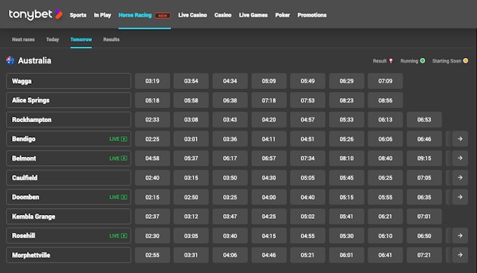Open the live stream icon for Belmont
This screenshot has width=477, height=273.
pyautogui.click(x=124, y=158)
